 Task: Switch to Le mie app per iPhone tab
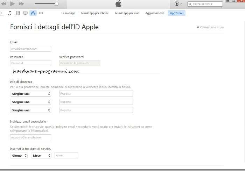coord(94,13)
